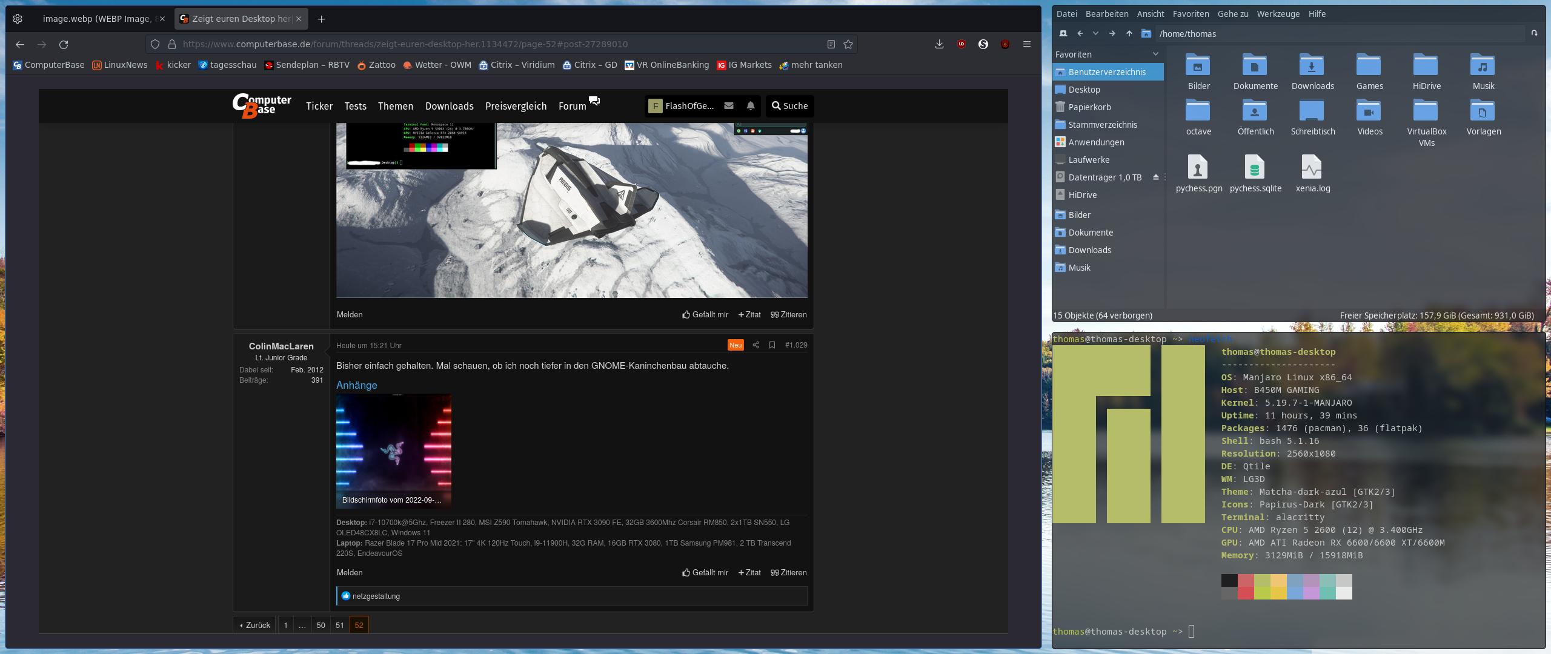1551x654 pixels.
Task: Open new tab icon in file manager toolbar
Action: [x=1063, y=34]
